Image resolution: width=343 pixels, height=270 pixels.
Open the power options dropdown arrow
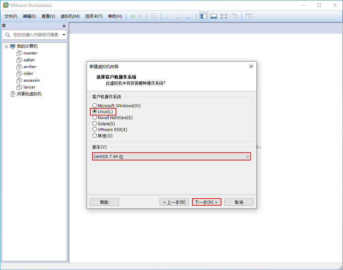[140, 16]
